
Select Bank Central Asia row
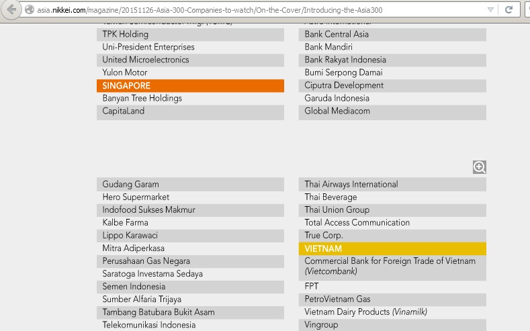point(337,35)
